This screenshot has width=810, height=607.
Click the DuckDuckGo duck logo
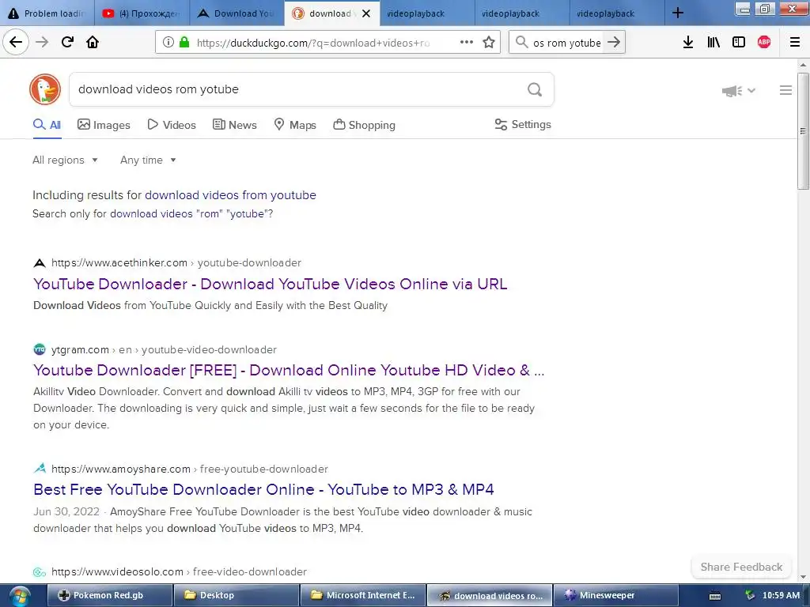45,89
